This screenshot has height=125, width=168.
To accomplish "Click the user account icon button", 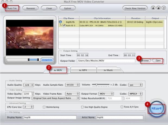I will pos(153,8).
